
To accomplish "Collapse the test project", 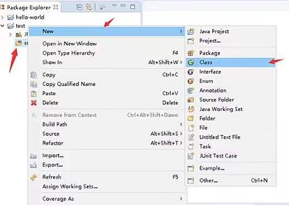I will click(x=2, y=26).
